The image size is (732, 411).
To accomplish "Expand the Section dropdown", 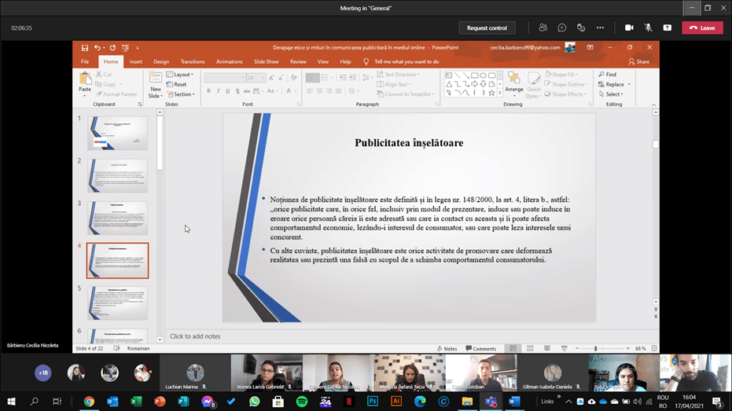I will pyautogui.click(x=182, y=94).
